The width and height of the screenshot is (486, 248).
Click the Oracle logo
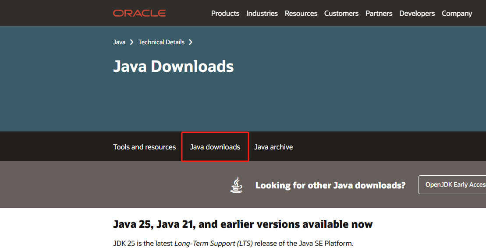139,13
